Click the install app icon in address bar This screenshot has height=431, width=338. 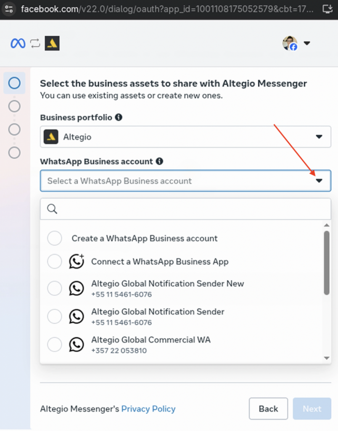(x=327, y=8)
